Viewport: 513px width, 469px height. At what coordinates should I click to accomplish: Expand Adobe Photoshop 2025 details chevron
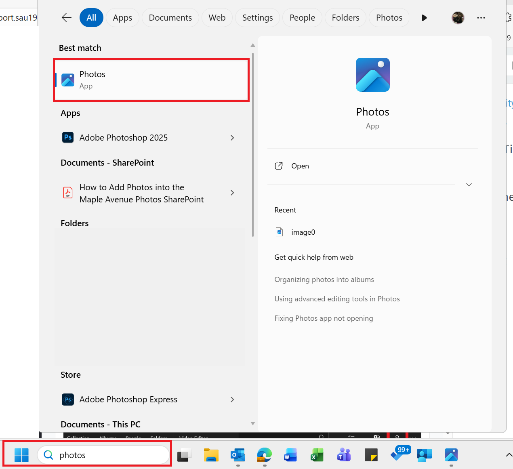click(x=232, y=138)
